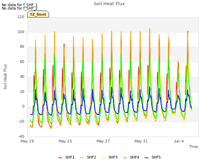Click the -40 y-axis tick label
The width and height of the screenshot is (219, 164).
[x=21, y=136]
